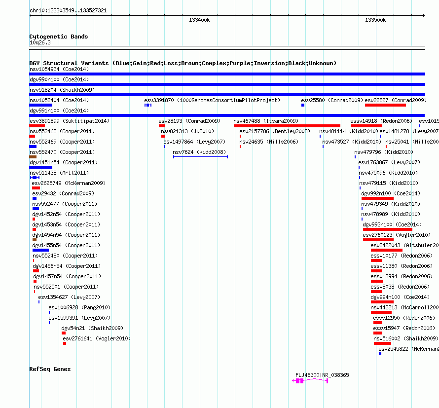The width and height of the screenshot is (439, 408).
Task: Open the esv2157786 (Bentley2008) label
Action: tap(275, 131)
